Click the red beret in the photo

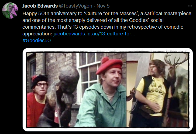tap(109, 65)
